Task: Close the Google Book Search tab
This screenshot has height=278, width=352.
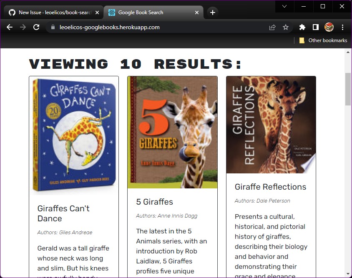Action: pos(197,13)
